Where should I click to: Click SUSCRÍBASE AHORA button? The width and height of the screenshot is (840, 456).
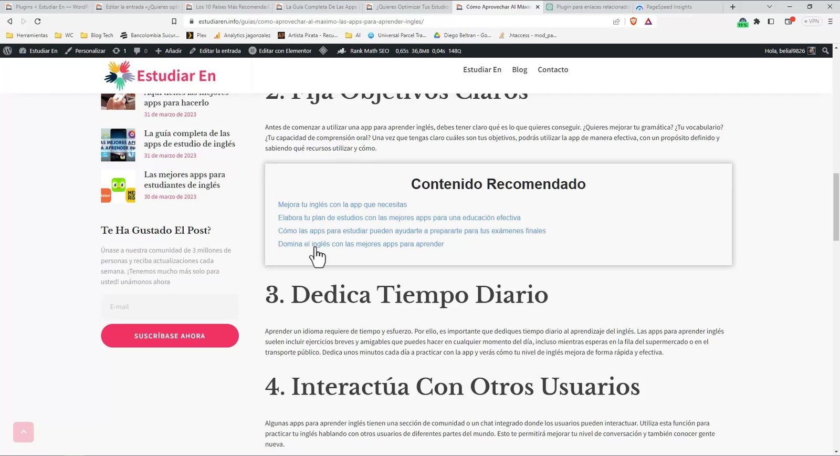click(x=170, y=336)
